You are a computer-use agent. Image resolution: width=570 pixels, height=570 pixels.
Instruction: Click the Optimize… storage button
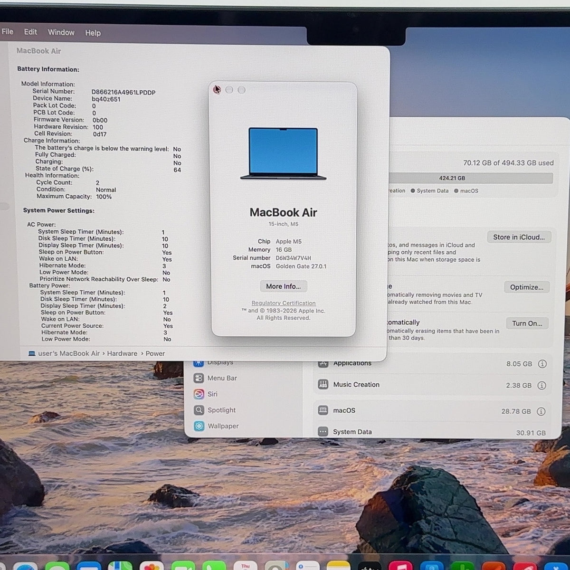click(527, 287)
